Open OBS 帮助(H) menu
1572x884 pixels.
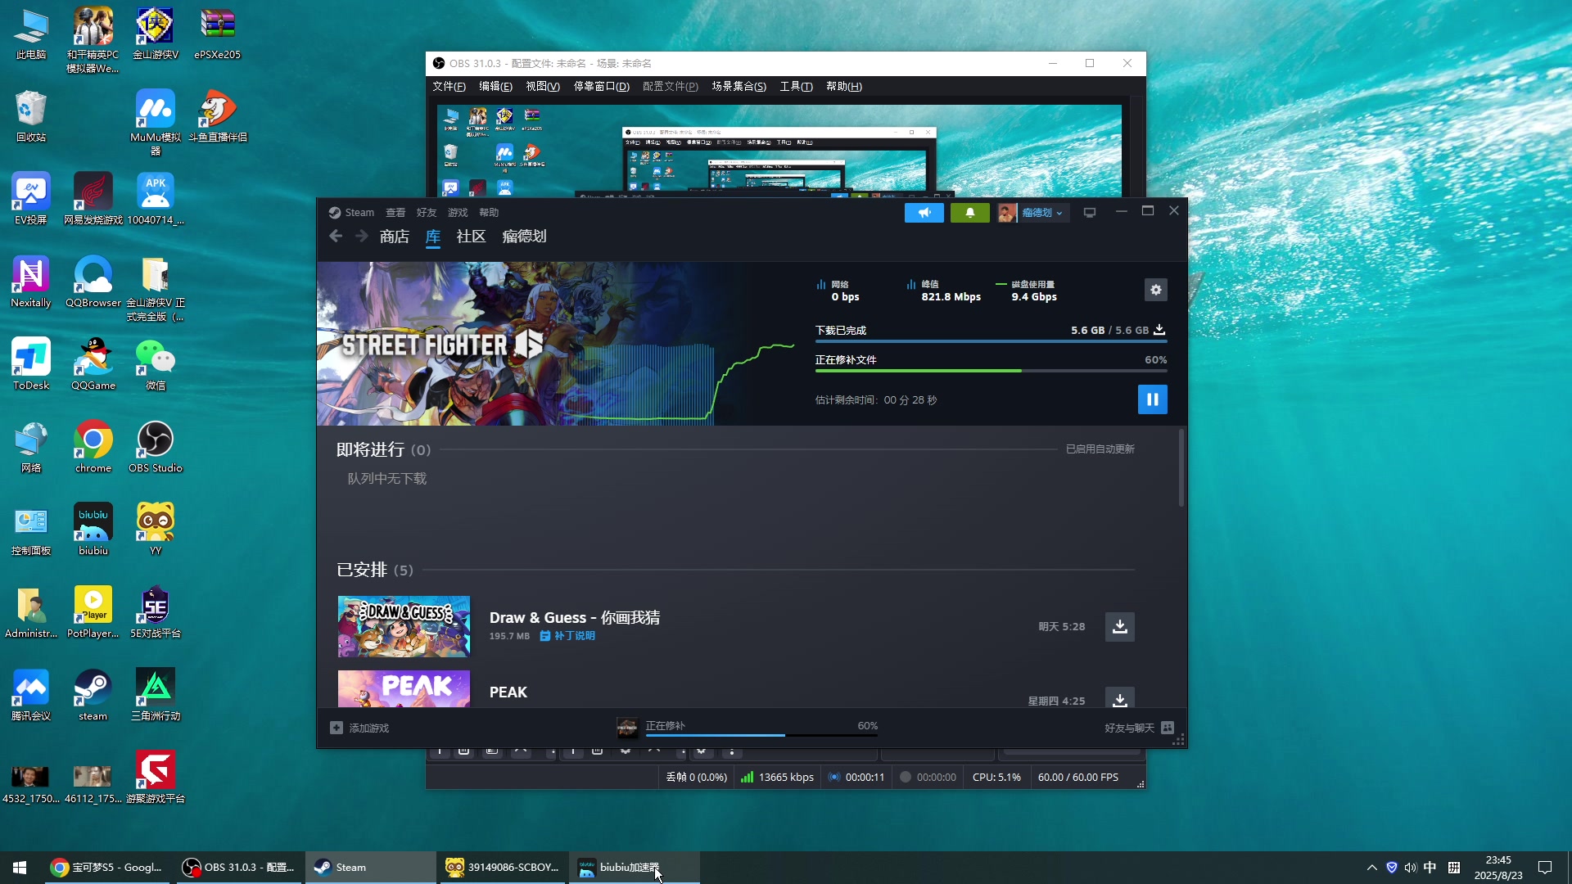point(843,87)
